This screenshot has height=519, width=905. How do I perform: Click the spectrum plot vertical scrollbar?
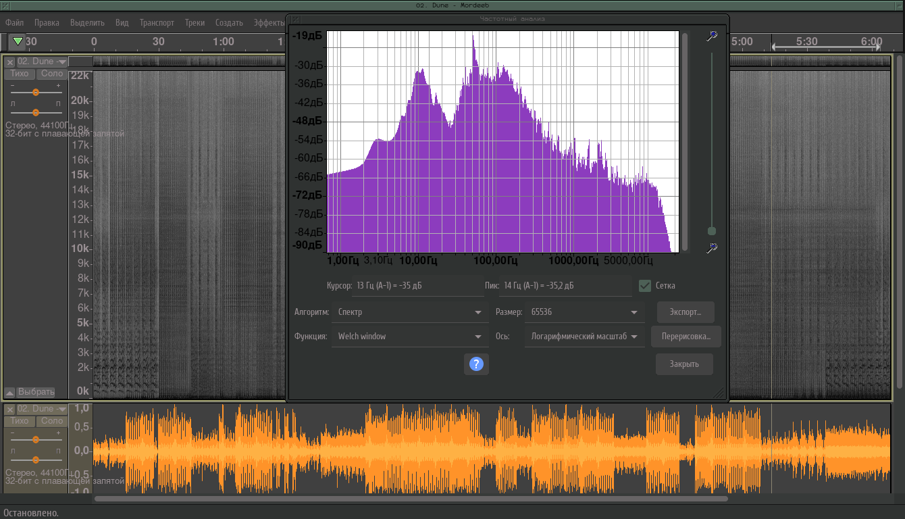[685, 141]
